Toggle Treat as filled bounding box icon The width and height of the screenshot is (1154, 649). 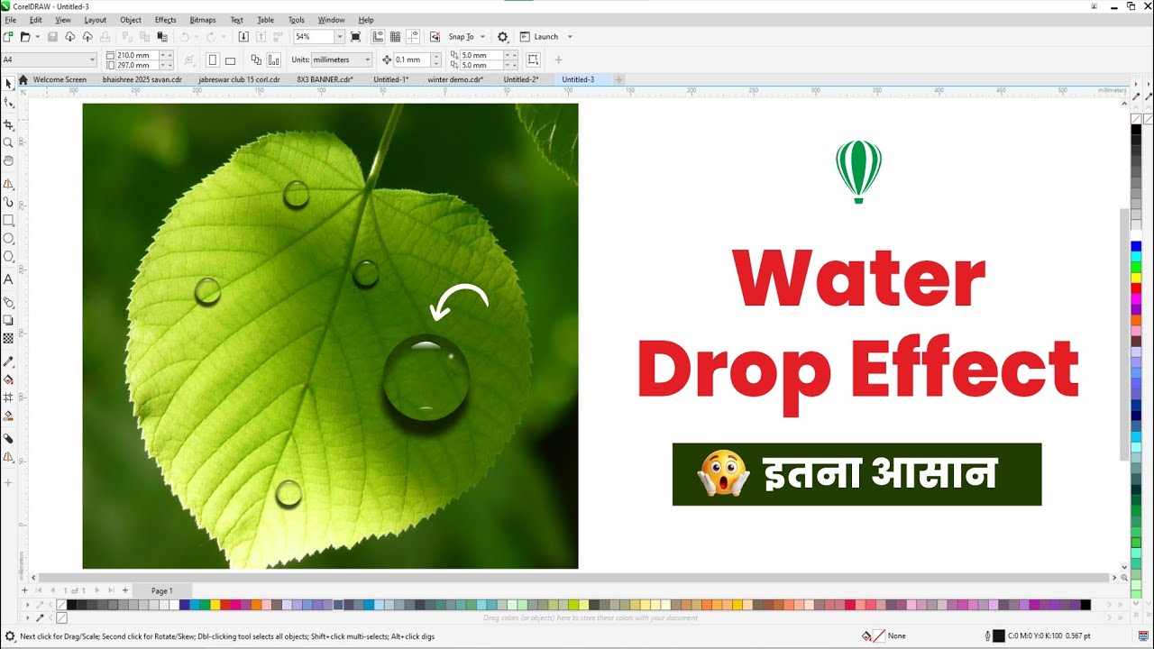(534, 60)
